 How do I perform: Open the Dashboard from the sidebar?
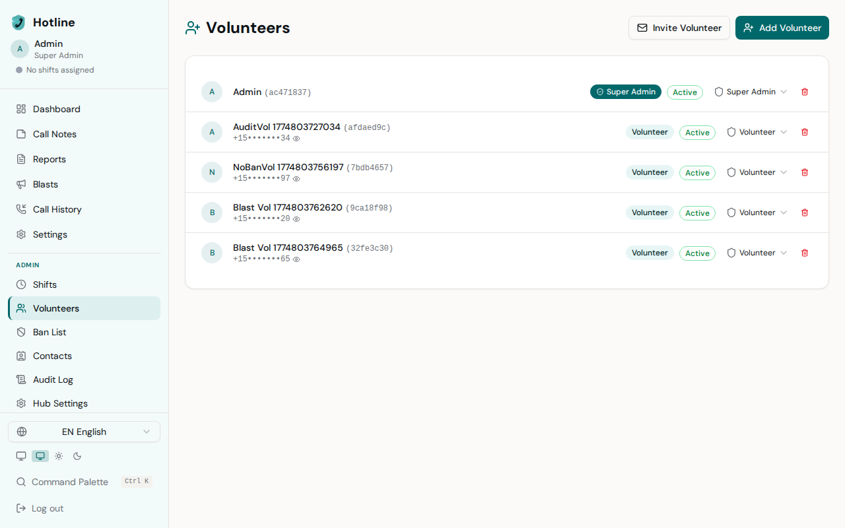point(56,109)
